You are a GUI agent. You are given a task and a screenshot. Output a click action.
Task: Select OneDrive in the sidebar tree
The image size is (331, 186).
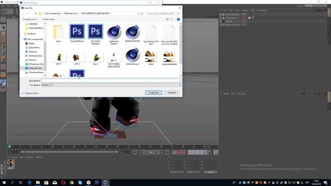[x=30, y=34]
